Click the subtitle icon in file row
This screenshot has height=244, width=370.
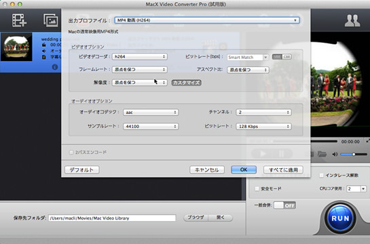click(x=44, y=57)
